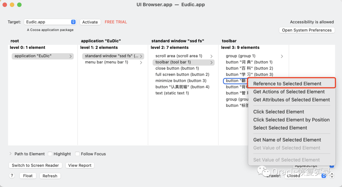342x187 pixels.
Task: Select Get Attributes of Selected Element
Action: [x=291, y=100]
